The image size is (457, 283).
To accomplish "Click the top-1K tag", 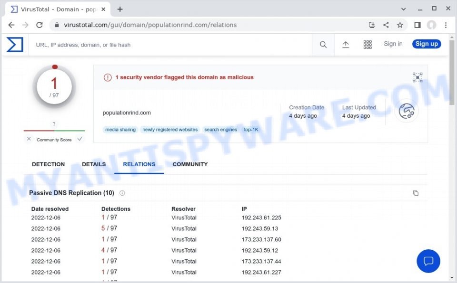I will pyautogui.click(x=251, y=130).
